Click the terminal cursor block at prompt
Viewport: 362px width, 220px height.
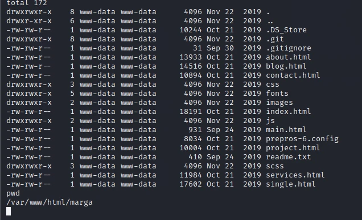click(9, 211)
